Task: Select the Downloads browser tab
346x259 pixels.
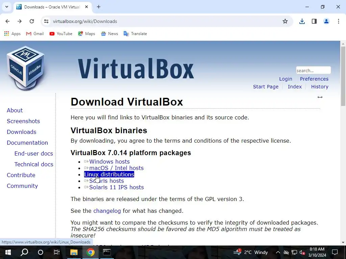Action: click(x=52, y=7)
